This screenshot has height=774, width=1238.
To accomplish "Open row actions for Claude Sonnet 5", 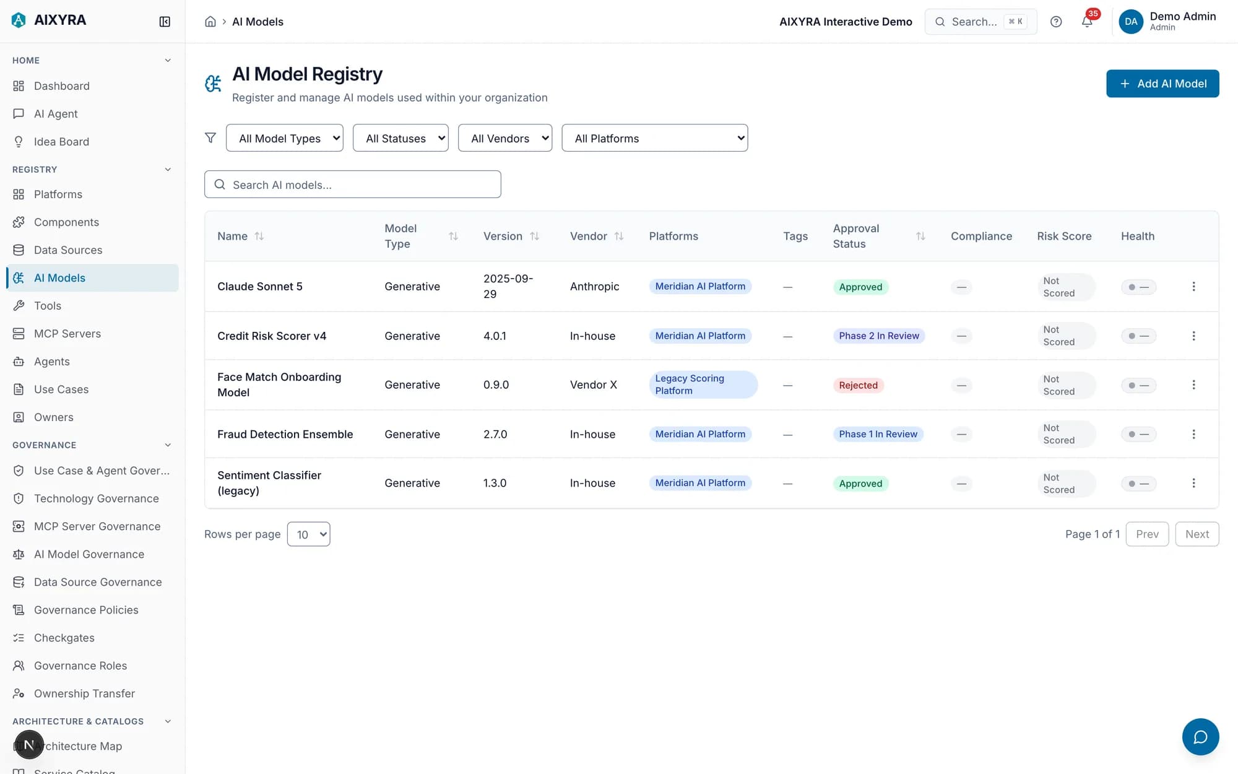I will tap(1193, 287).
